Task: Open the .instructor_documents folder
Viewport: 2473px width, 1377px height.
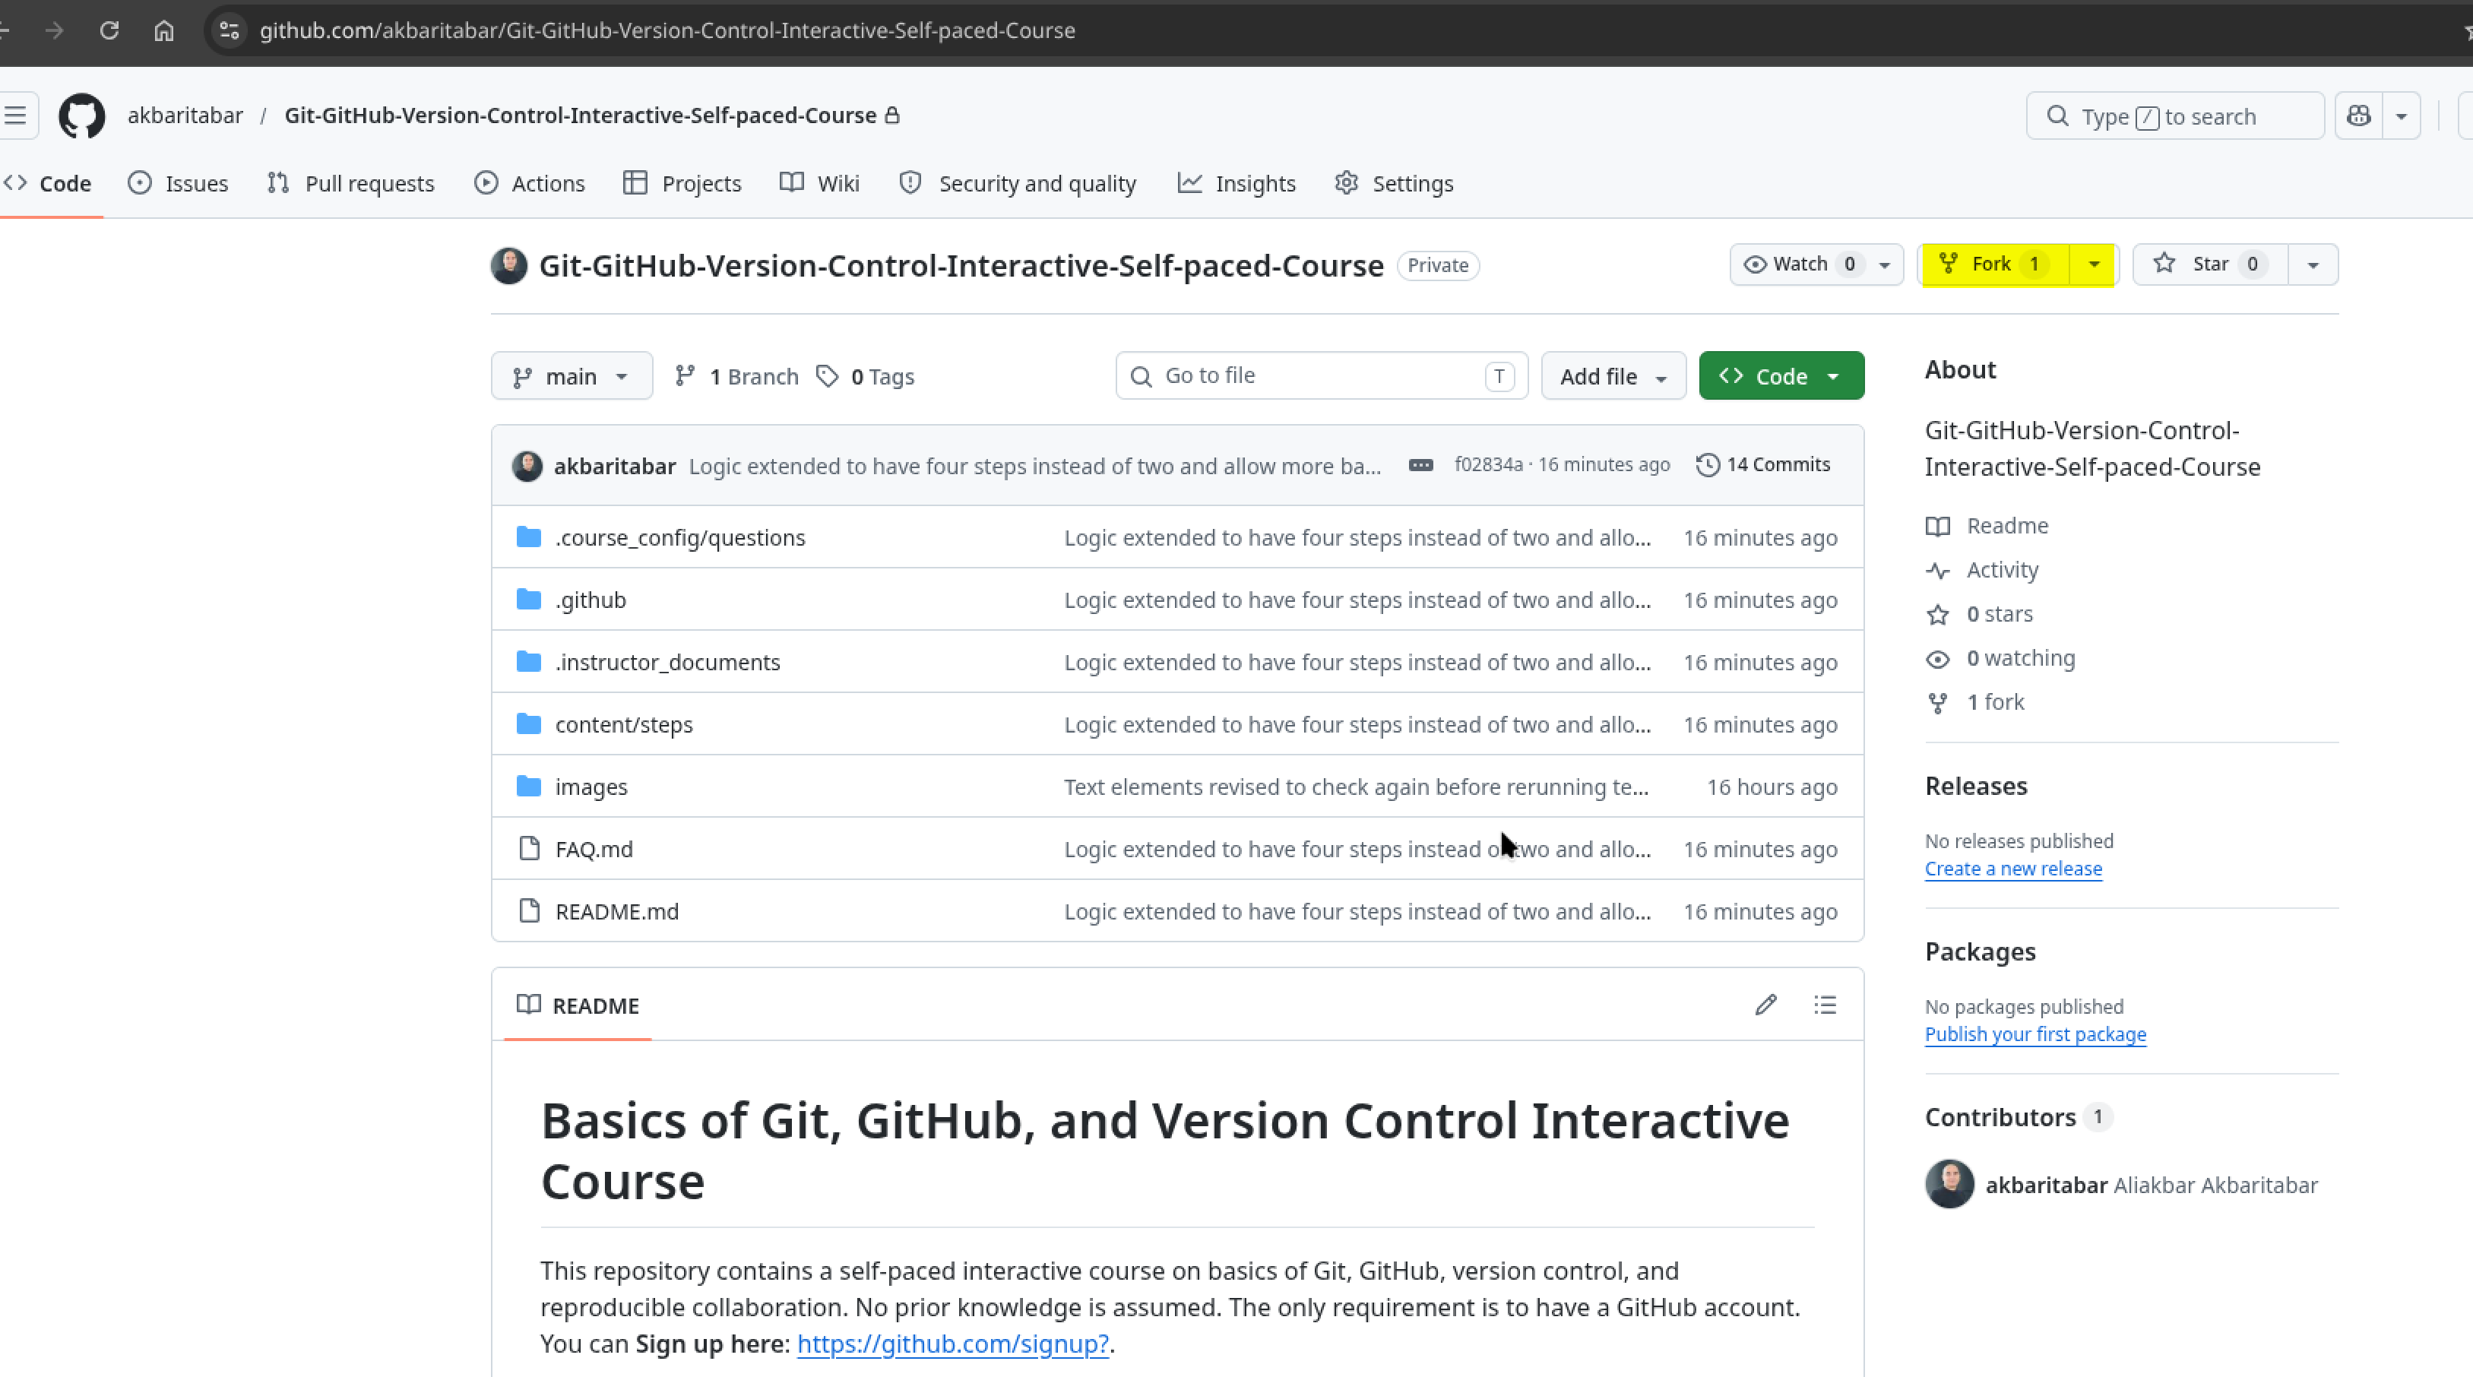Action: (667, 663)
